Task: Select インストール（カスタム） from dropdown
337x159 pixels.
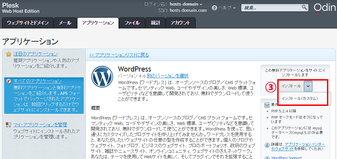Action: (299, 98)
